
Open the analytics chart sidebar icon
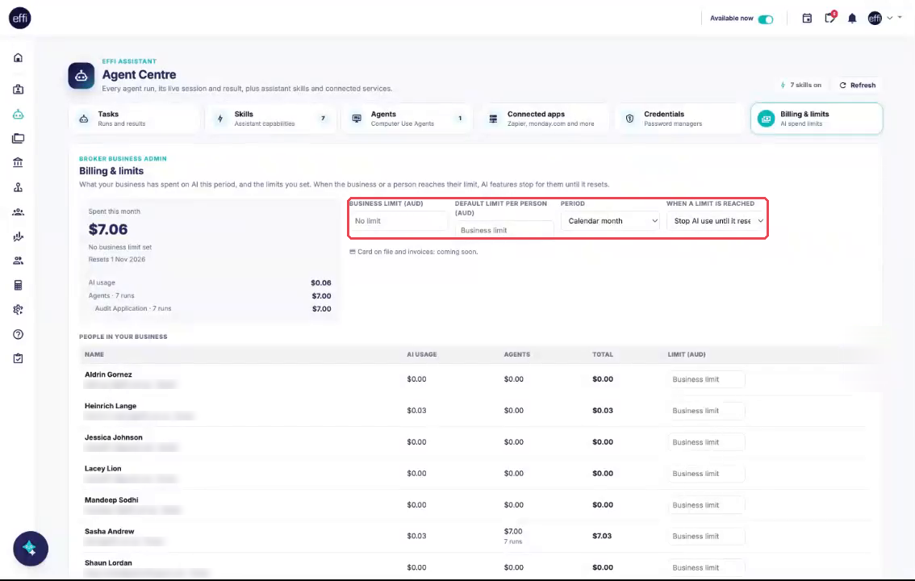pyautogui.click(x=18, y=236)
